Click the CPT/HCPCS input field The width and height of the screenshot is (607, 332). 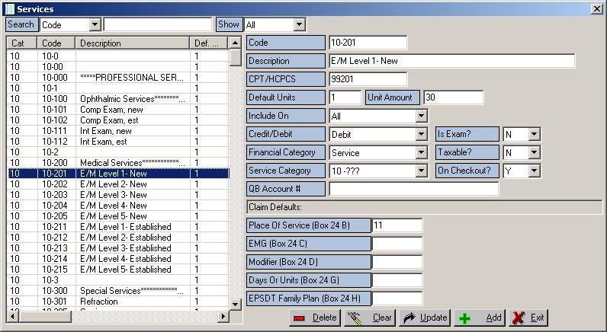[x=368, y=79]
